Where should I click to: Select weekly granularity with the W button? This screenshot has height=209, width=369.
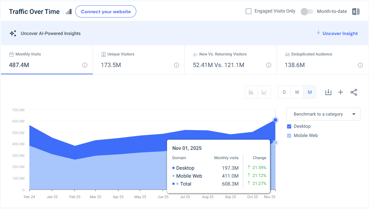(x=297, y=92)
